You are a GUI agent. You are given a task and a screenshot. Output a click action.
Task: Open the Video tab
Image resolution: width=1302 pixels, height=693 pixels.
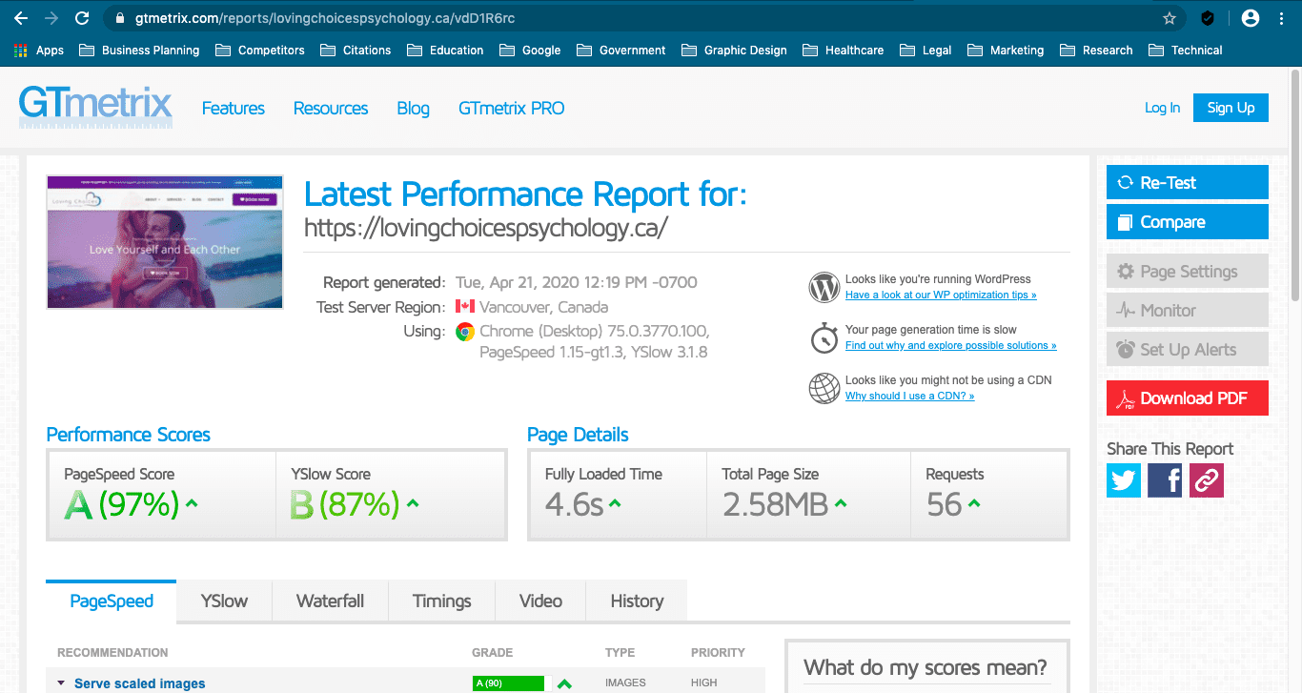pos(540,601)
